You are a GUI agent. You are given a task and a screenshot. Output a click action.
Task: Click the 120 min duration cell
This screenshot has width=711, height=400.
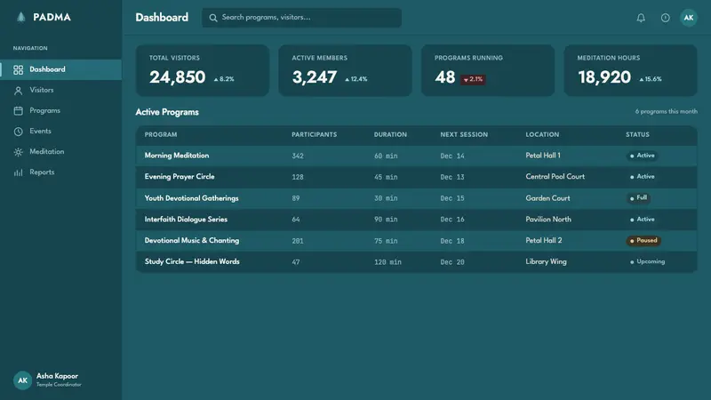(387, 262)
